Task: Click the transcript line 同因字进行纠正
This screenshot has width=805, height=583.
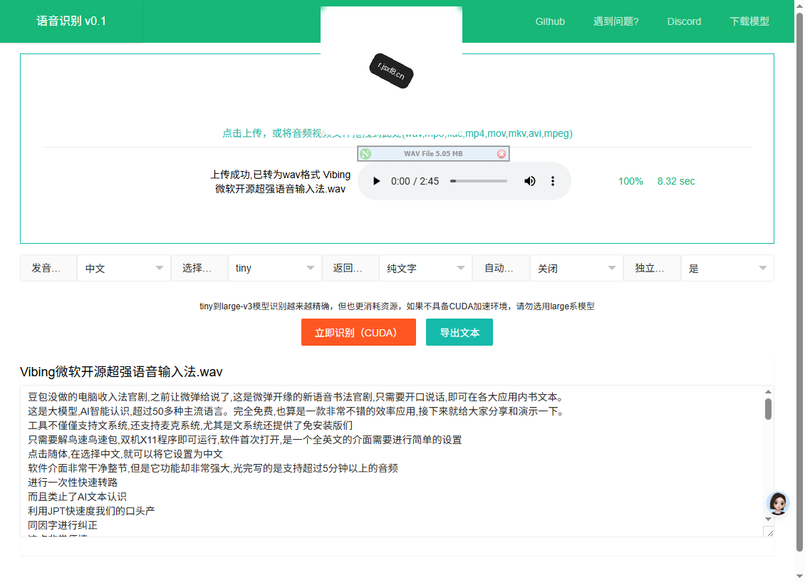Action: (63, 525)
